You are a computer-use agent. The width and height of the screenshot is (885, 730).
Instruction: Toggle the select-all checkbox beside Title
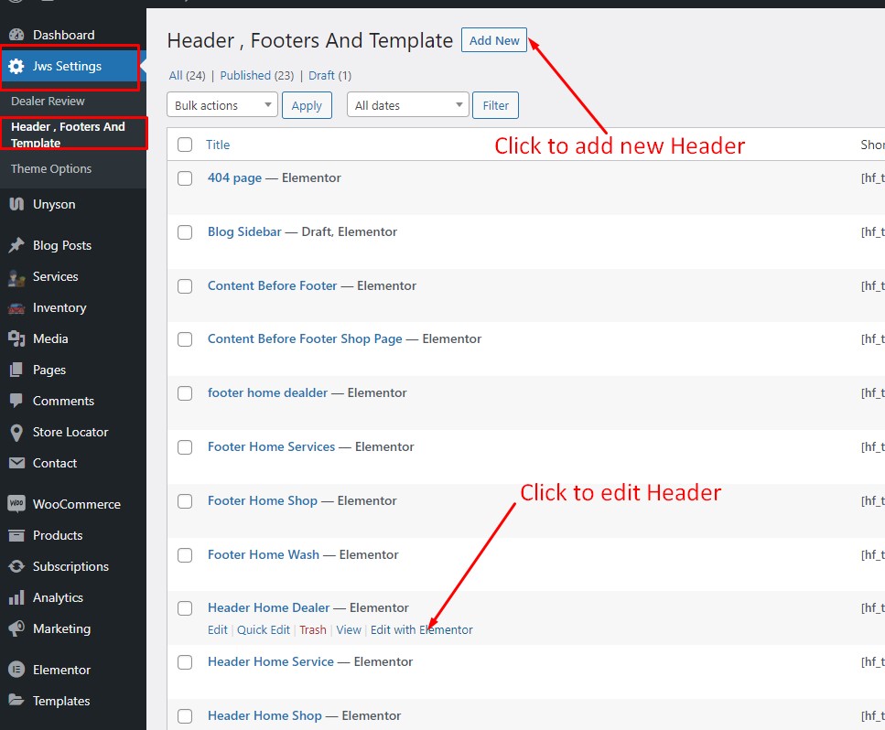point(185,145)
